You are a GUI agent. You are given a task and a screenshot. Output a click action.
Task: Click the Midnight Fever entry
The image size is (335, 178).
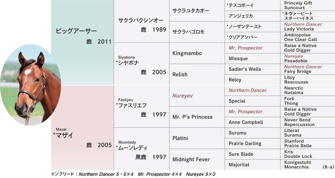click(x=197, y=160)
